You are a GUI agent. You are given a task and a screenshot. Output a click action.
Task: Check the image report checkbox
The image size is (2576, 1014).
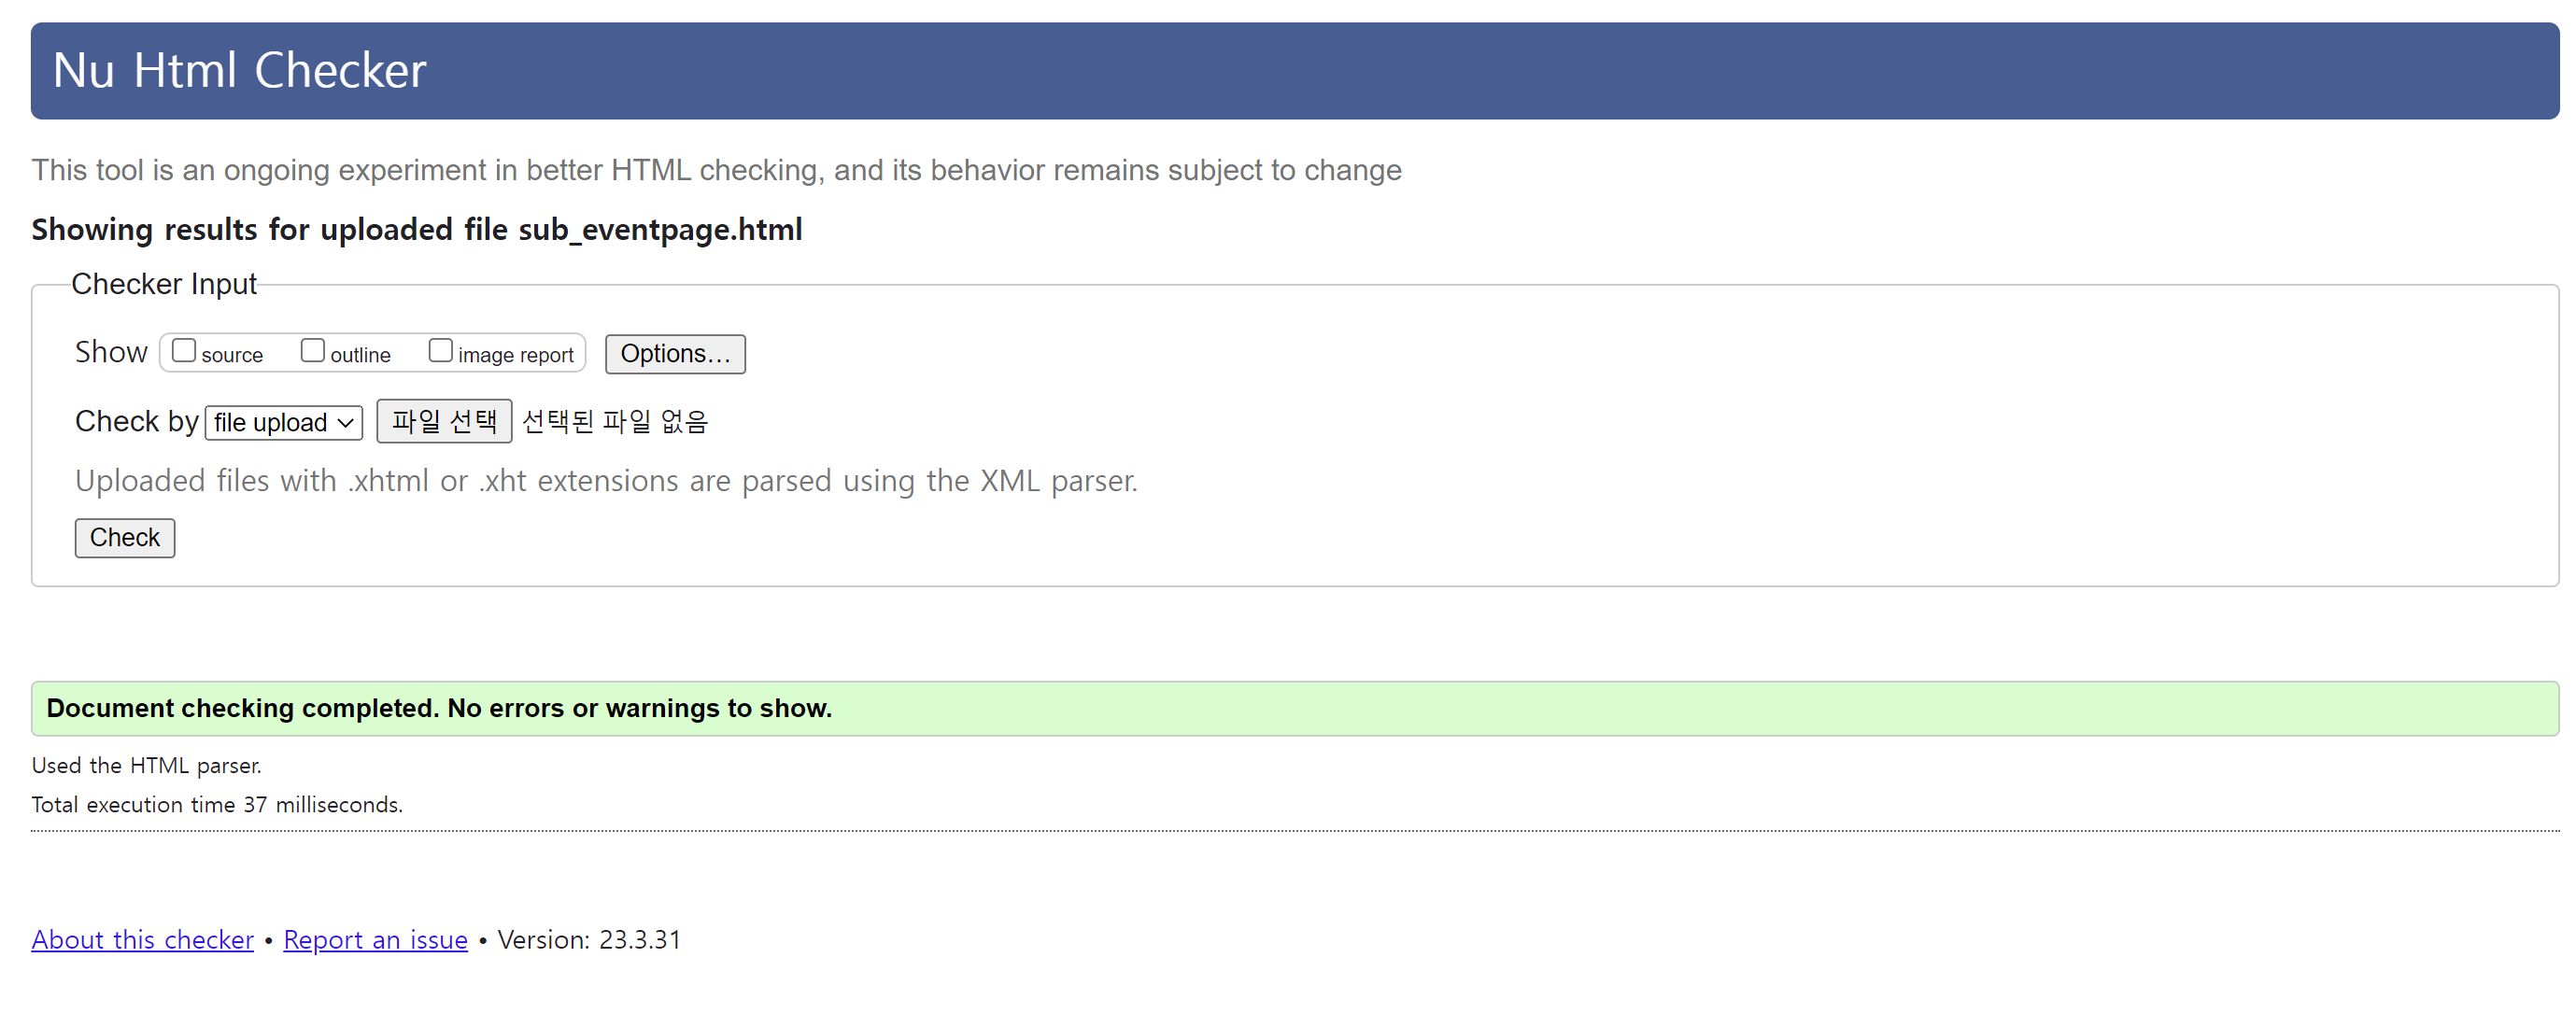click(x=440, y=351)
